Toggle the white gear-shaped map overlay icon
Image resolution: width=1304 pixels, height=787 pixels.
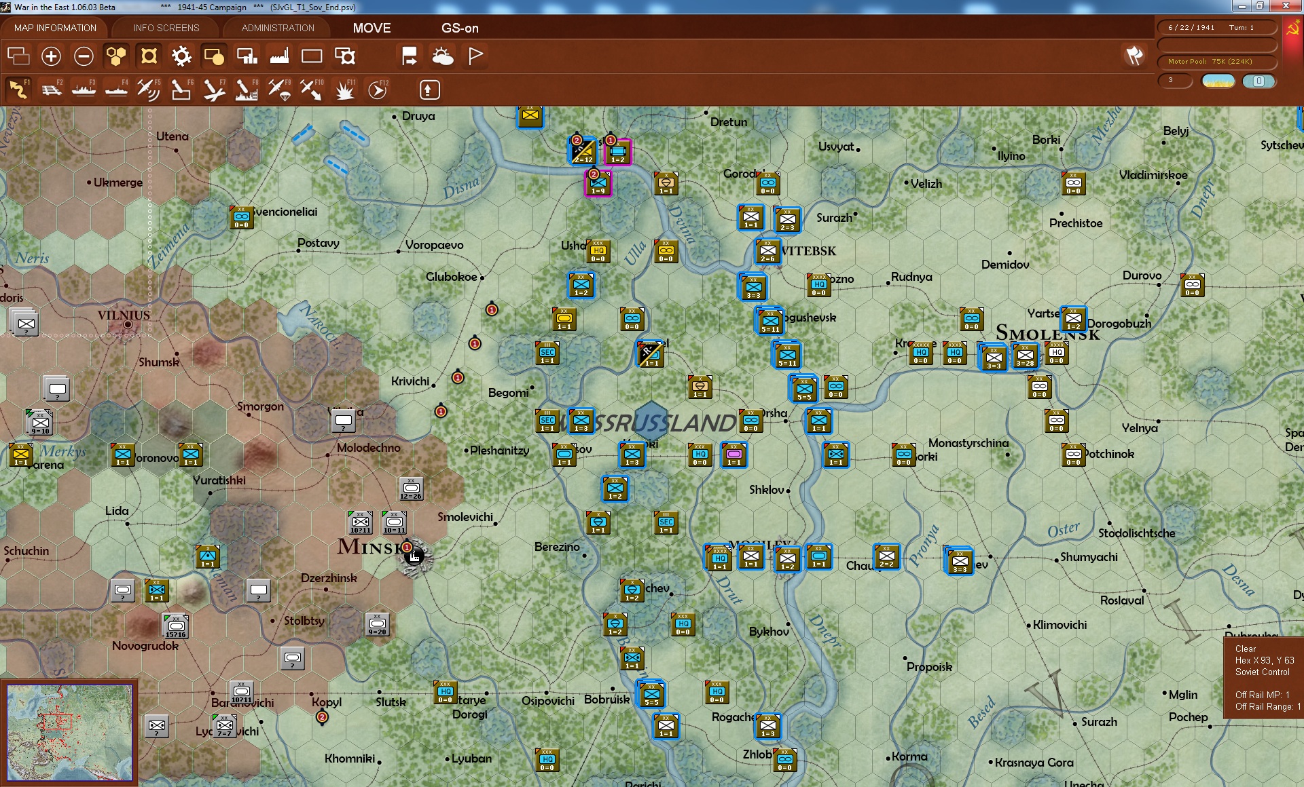click(x=181, y=56)
